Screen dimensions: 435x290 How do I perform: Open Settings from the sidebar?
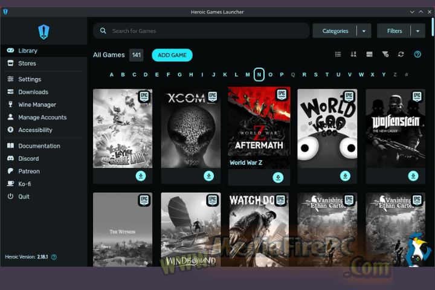point(44,79)
